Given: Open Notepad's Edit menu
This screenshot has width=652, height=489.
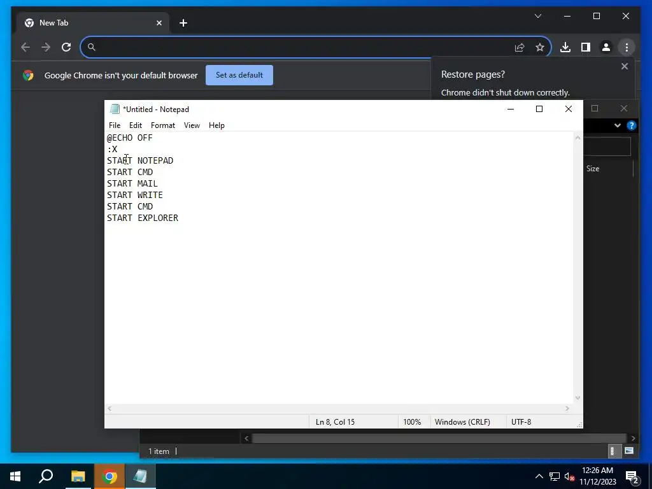Looking at the screenshot, I should click(136, 125).
